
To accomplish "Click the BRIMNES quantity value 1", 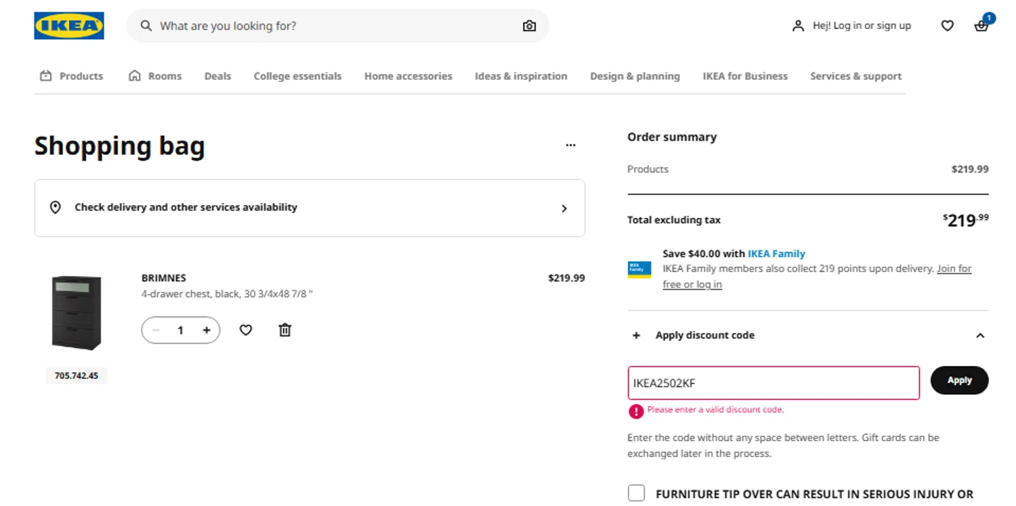I will pos(180,330).
